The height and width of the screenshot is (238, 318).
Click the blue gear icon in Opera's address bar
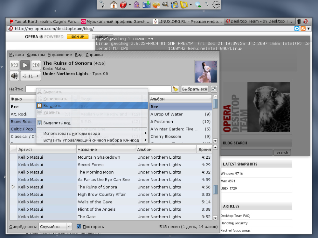(297, 29)
